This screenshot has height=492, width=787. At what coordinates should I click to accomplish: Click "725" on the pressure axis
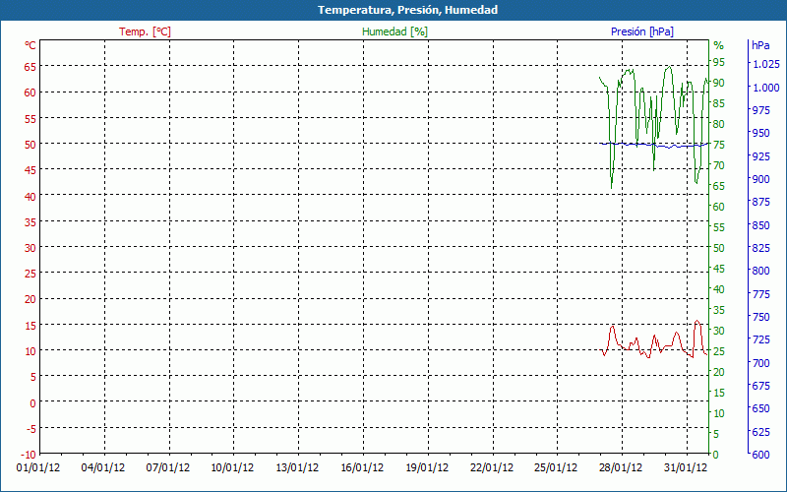click(x=760, y=339)
